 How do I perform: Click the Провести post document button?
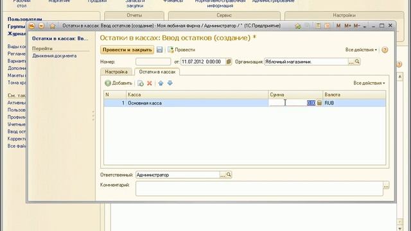point(181,50)
